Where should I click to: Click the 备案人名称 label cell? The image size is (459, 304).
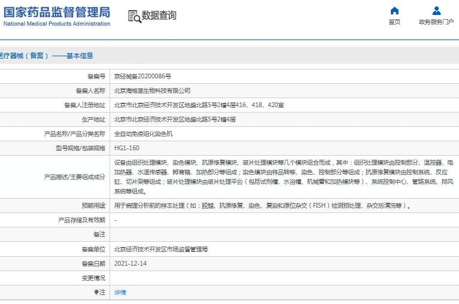tap(90, 91)
